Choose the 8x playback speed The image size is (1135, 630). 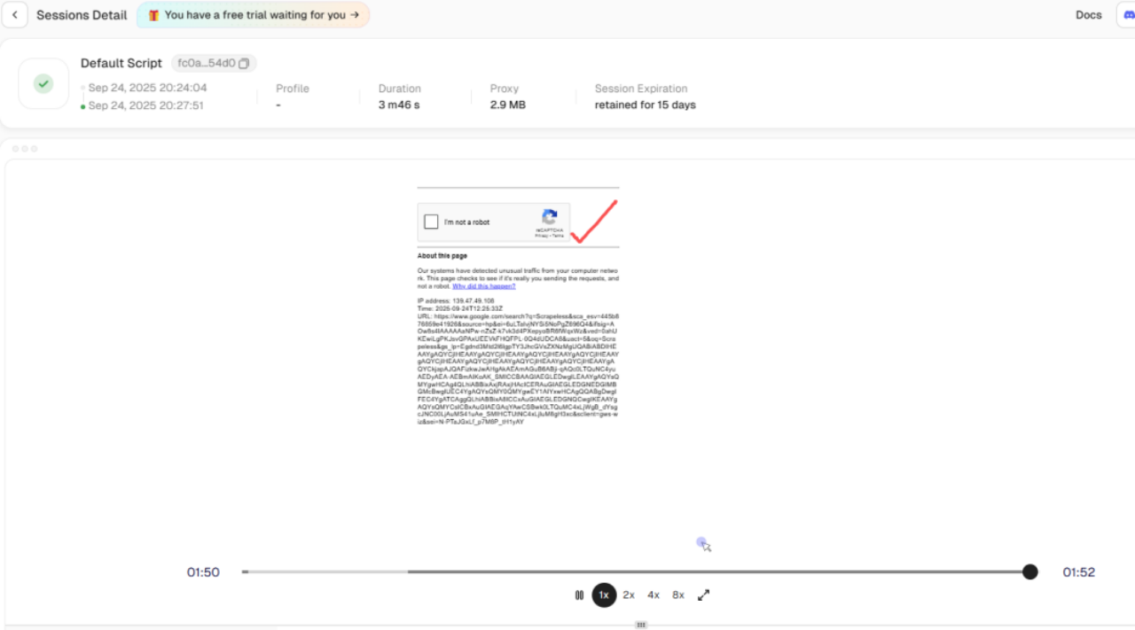678,595
